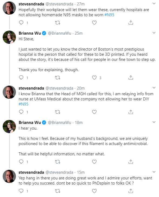This screenshot has width=159, height=197.
Task: Retweet Brianna Wu's 18m tweet about filament
Action: coord(58,162)
